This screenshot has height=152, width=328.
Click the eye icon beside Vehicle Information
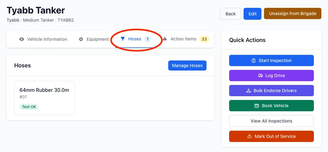tap(22, 39)
